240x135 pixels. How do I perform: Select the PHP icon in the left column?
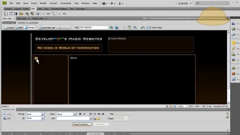click(x=36, y=58)
